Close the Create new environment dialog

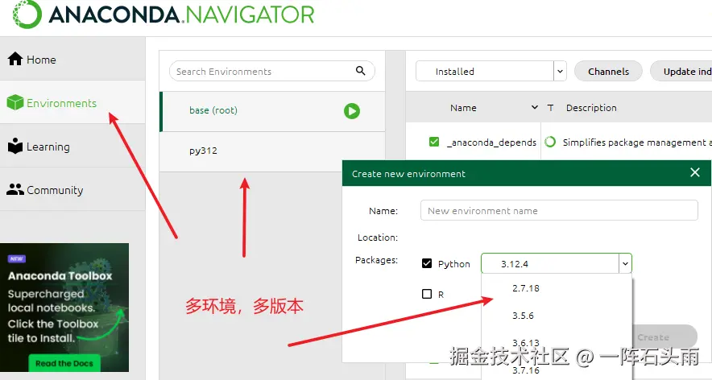pyautogui.click(x=695, y=172)
